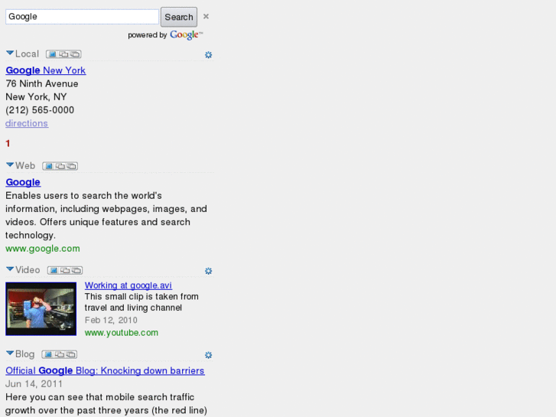Click the Search button
Screen dimensions: 556x417
(x=179, y=17)
